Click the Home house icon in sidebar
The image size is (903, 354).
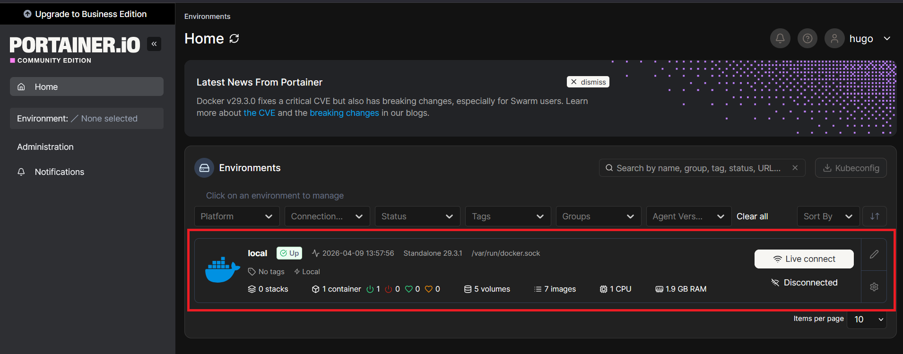(x=21, y=87)
